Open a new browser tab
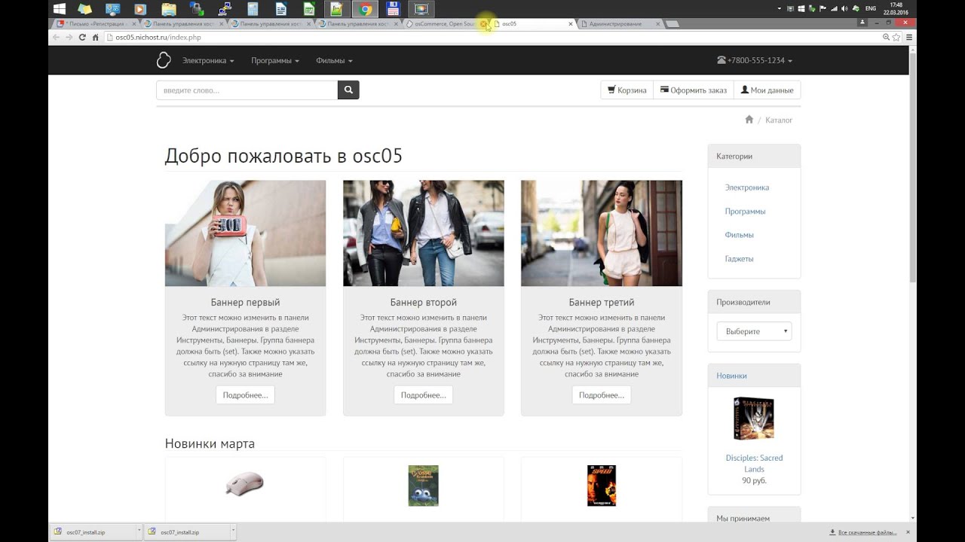 tap(672, 24)
